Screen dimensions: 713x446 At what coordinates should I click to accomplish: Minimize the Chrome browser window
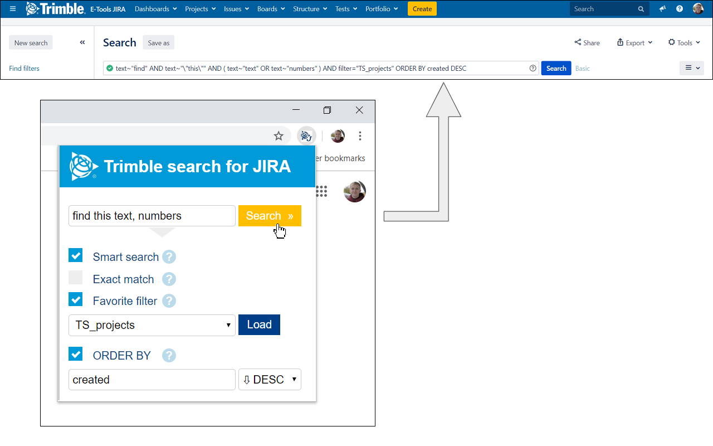(296, 110)
